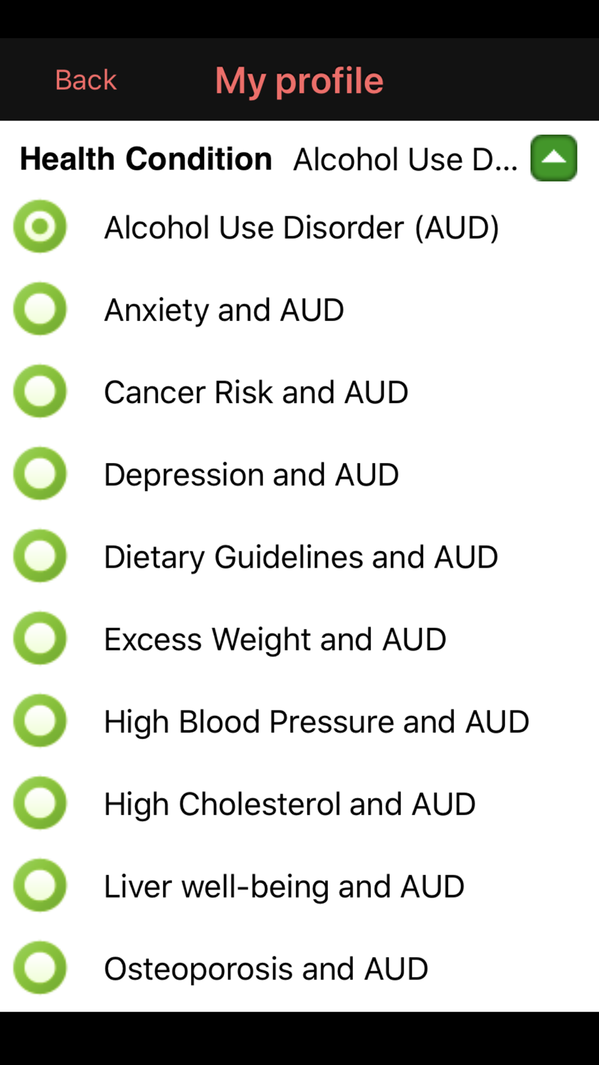
Task: Pick the High Cholesterol and AUD circle
Action: [40, 803]
